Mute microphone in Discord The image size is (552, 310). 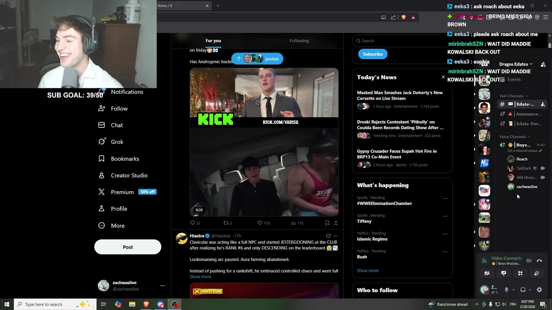point(506,290)
